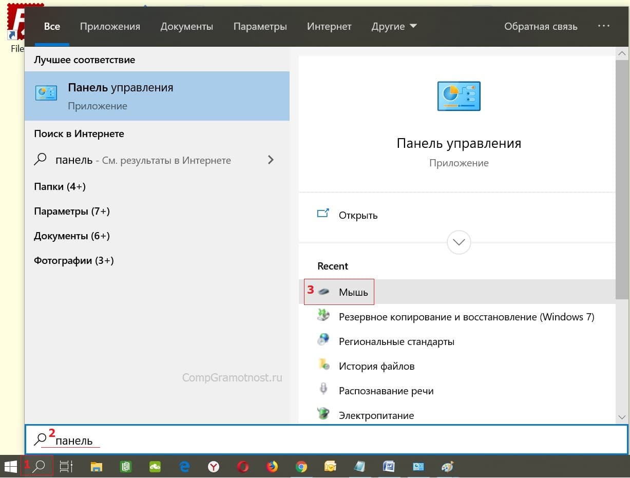Expand the Другие filter dropdown
This screenshot has width=630, height=478.
click(394, 27)
